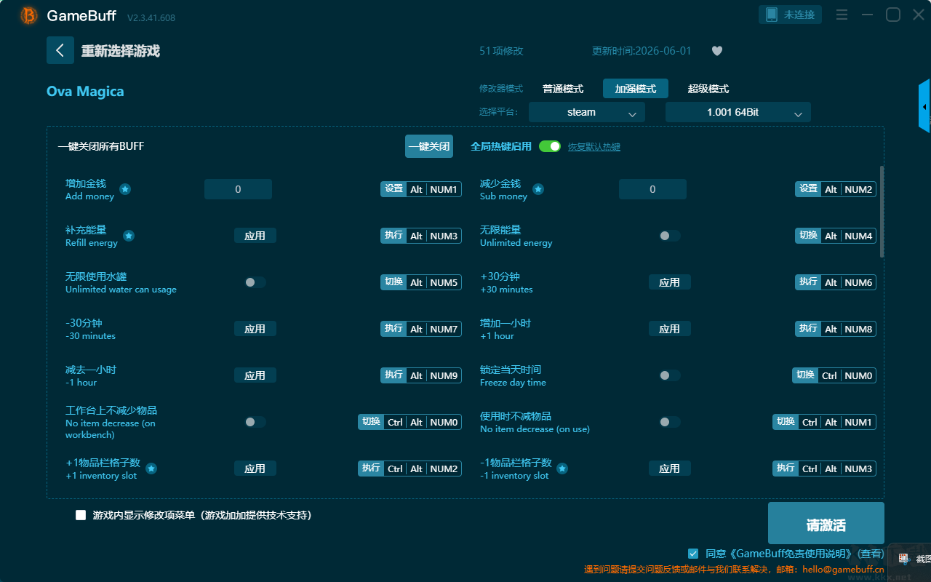
Task: Click the heart favorite icon
Action: tap(717, 51)
